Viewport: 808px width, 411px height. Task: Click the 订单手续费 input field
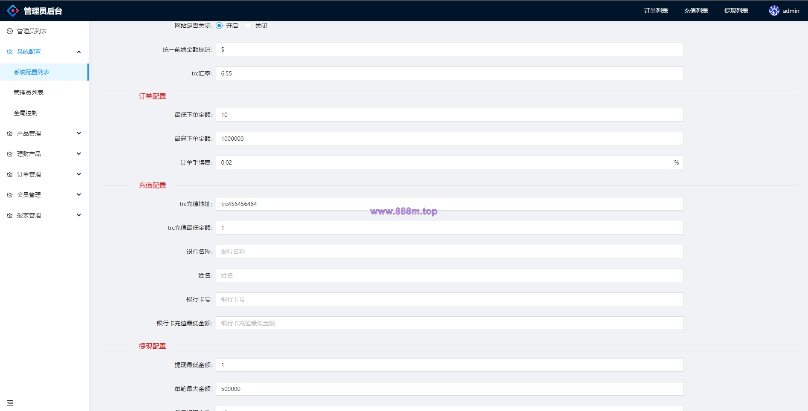pyautogui.click(x=449, y=162)
